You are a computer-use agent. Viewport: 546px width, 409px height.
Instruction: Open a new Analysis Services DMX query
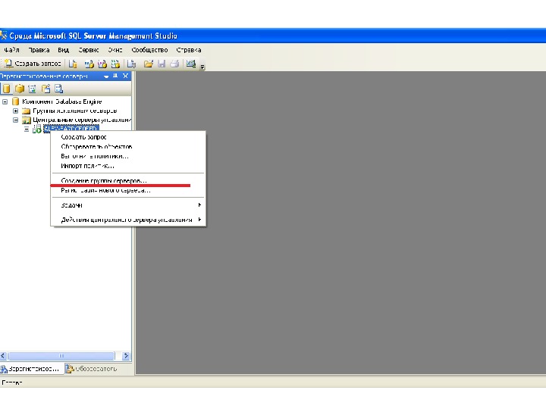pyautogui.click(x=102, y=64)
